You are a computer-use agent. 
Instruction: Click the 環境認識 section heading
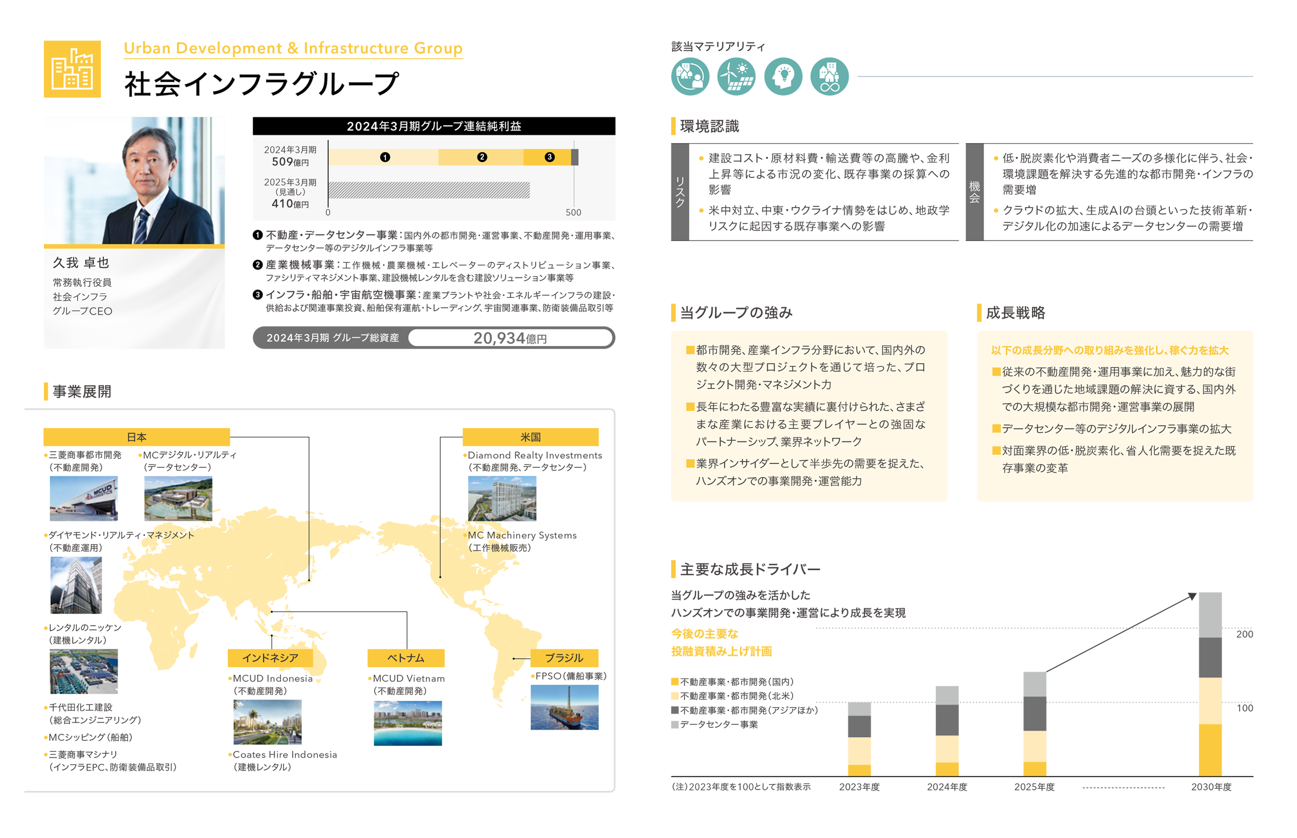tap(709, 126)
